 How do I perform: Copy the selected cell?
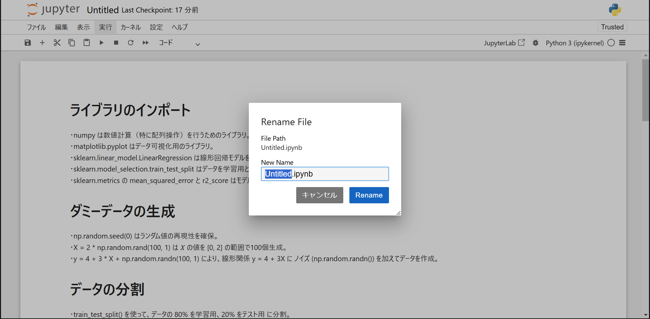71,43
